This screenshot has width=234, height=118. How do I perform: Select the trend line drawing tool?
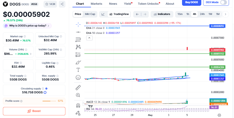78,32
